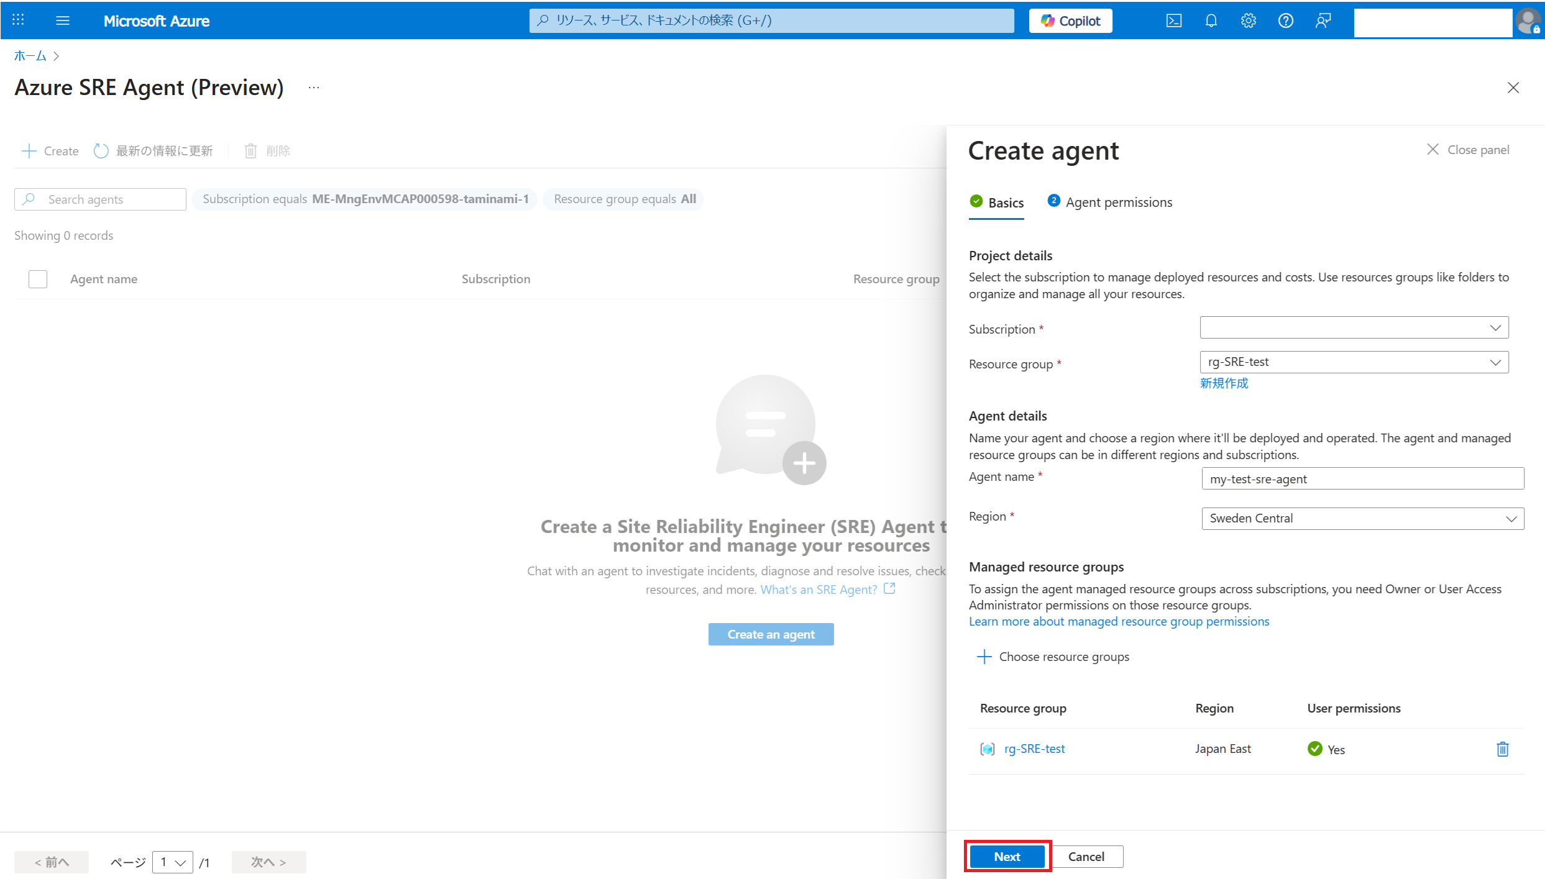
Task: Click the Japan East region cell
Action: coord(1222,749)
